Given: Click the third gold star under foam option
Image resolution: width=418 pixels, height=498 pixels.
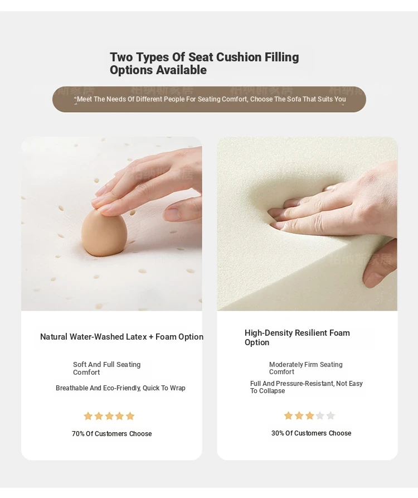Looking at the screenshot, I should pos(310,415).
